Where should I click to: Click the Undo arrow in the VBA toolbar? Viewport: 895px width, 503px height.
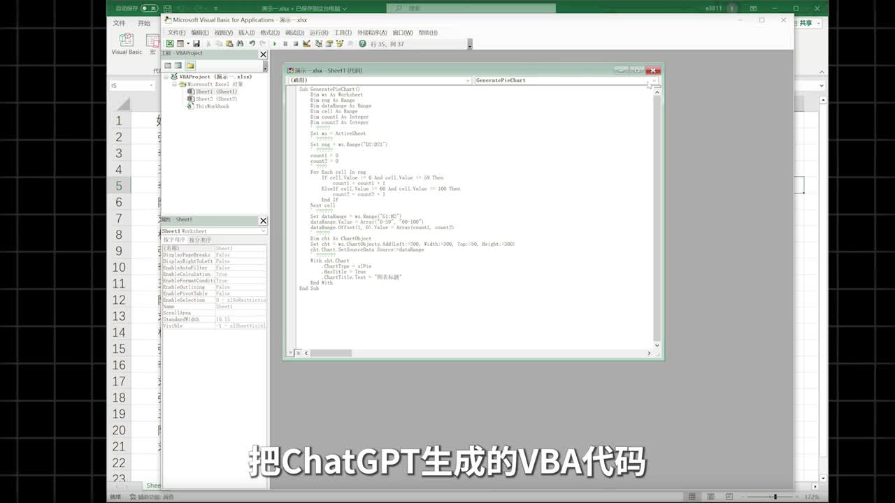252,44
